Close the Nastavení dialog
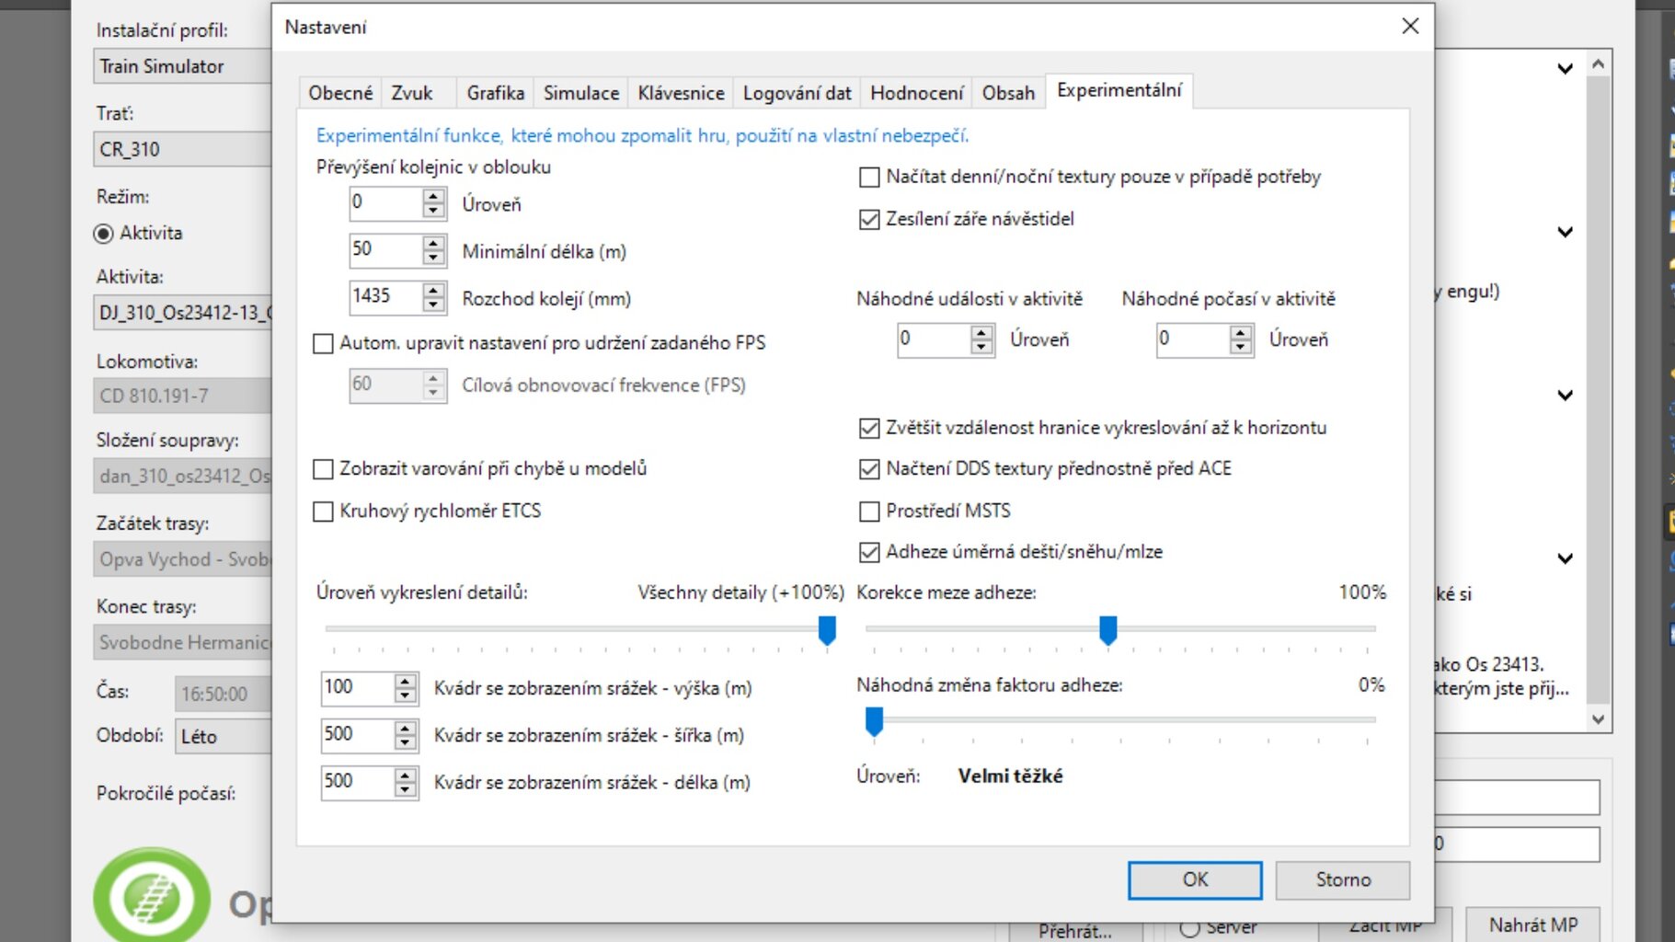The image size is (1675, 942). click(1410, 27)
